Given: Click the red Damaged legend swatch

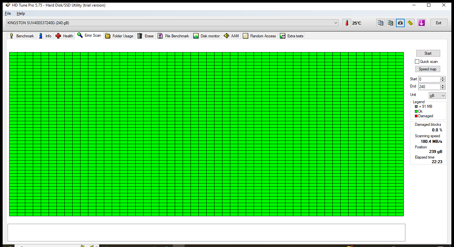Looking at the screenshot, I should [x=416, y=116].
